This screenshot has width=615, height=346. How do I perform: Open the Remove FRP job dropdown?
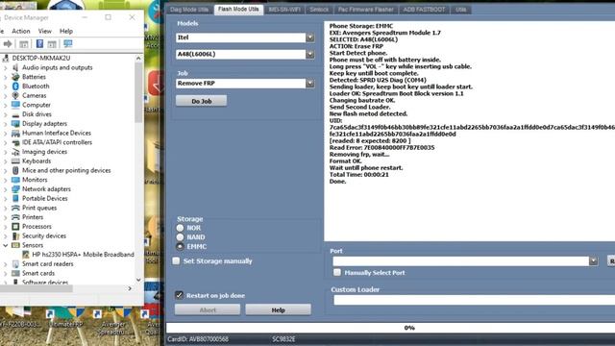click(309, 84)
